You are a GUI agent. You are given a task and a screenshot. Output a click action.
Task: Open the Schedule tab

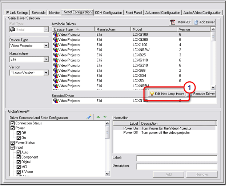(x=39, y=13)
